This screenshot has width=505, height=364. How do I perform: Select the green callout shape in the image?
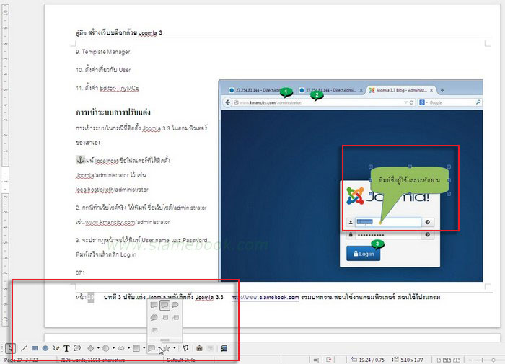coord(409,180)
